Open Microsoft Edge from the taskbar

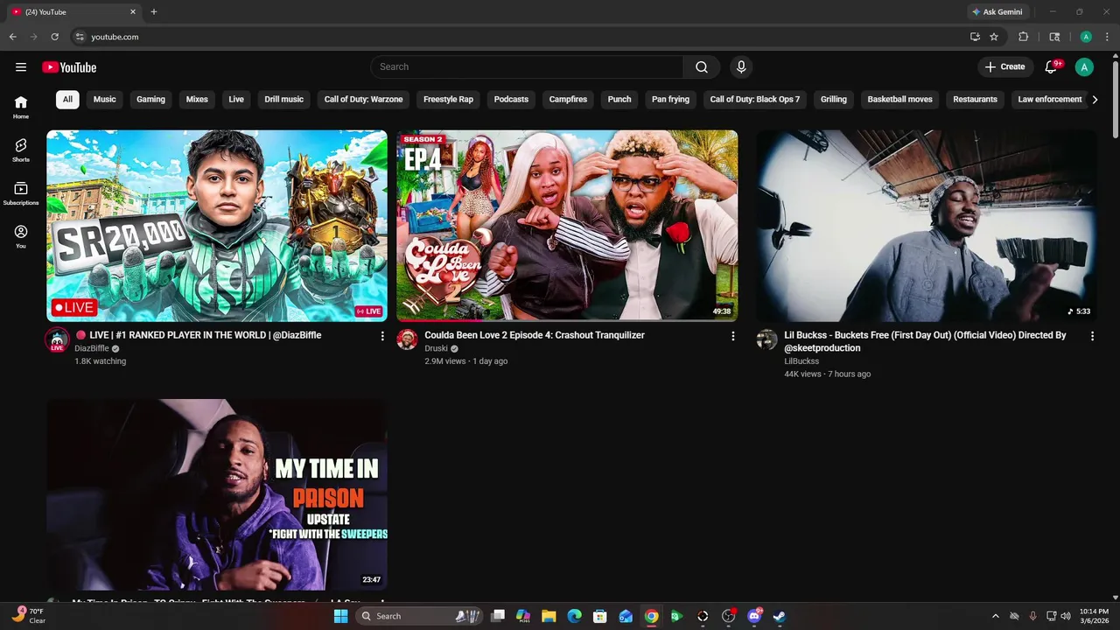[574, 616]
